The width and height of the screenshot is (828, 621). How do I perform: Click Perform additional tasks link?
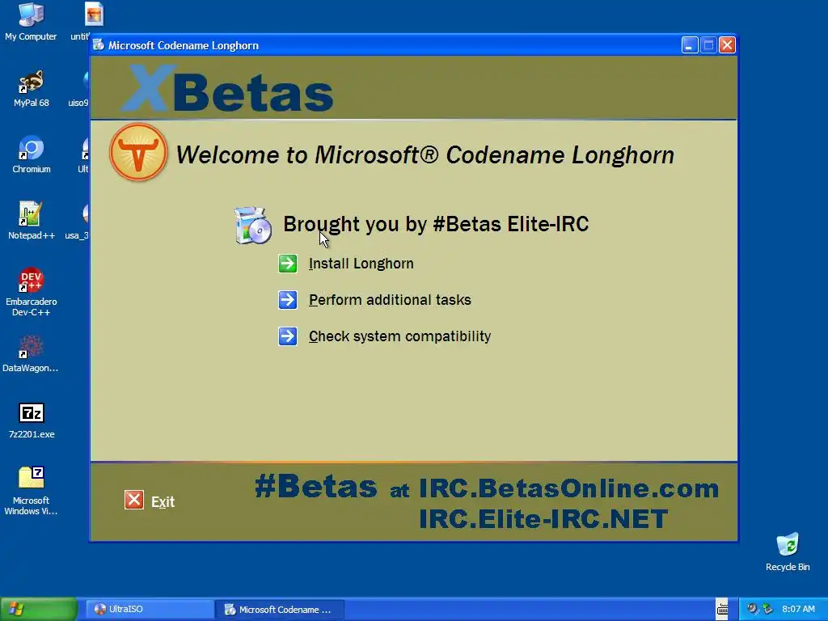pyautogui.click(x=390, y=300)
